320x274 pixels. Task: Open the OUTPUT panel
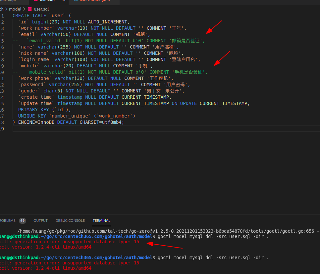40,221
